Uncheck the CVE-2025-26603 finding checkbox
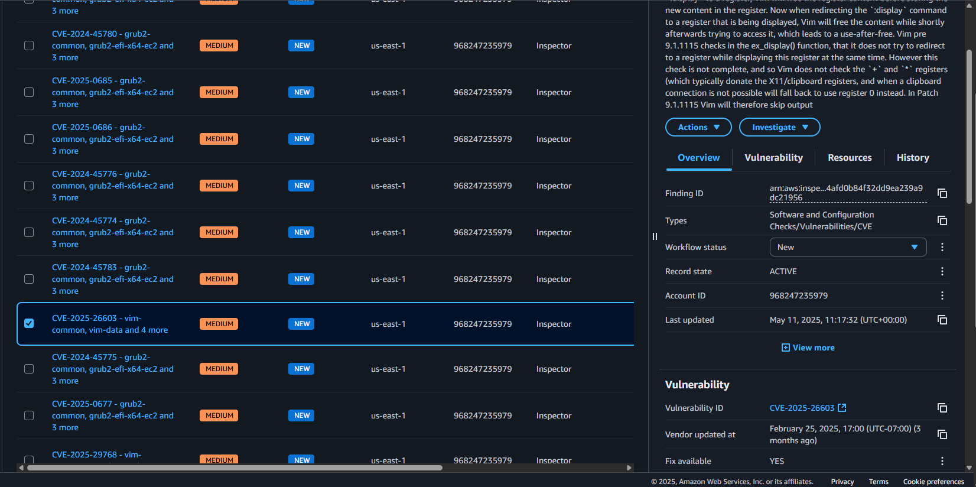This screenshot has width=976, height=487. (x=29, y=323)
